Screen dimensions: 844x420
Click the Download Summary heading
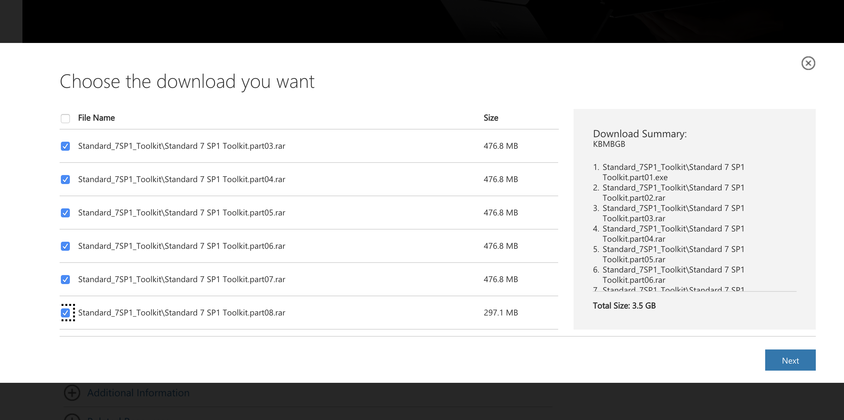point(640,134)
